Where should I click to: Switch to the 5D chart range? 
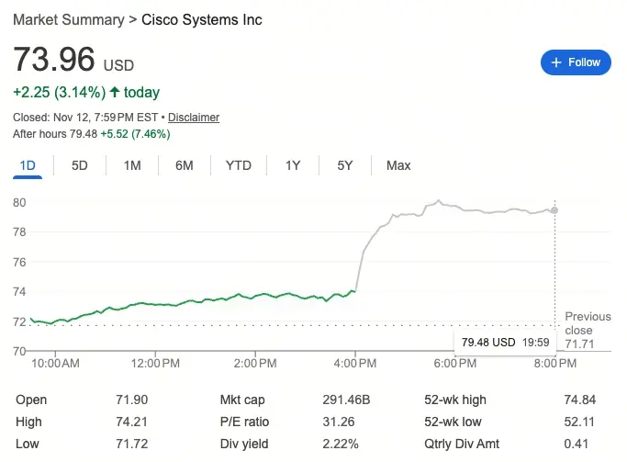[x=80, y=165]
